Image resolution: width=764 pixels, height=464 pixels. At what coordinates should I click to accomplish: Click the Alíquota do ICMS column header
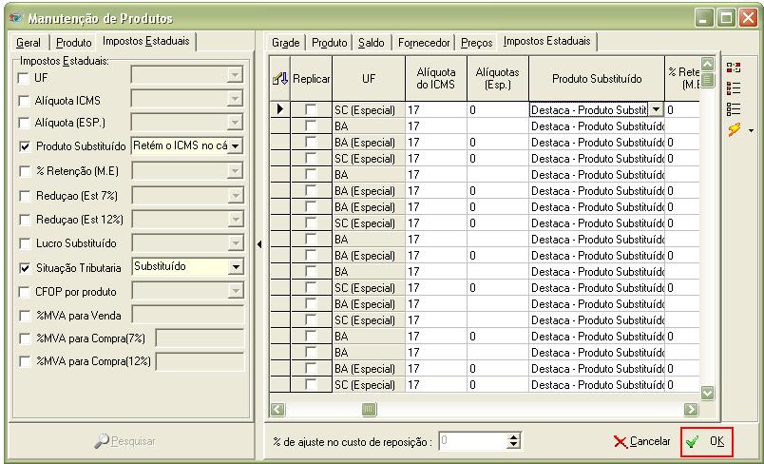[436, 79]
